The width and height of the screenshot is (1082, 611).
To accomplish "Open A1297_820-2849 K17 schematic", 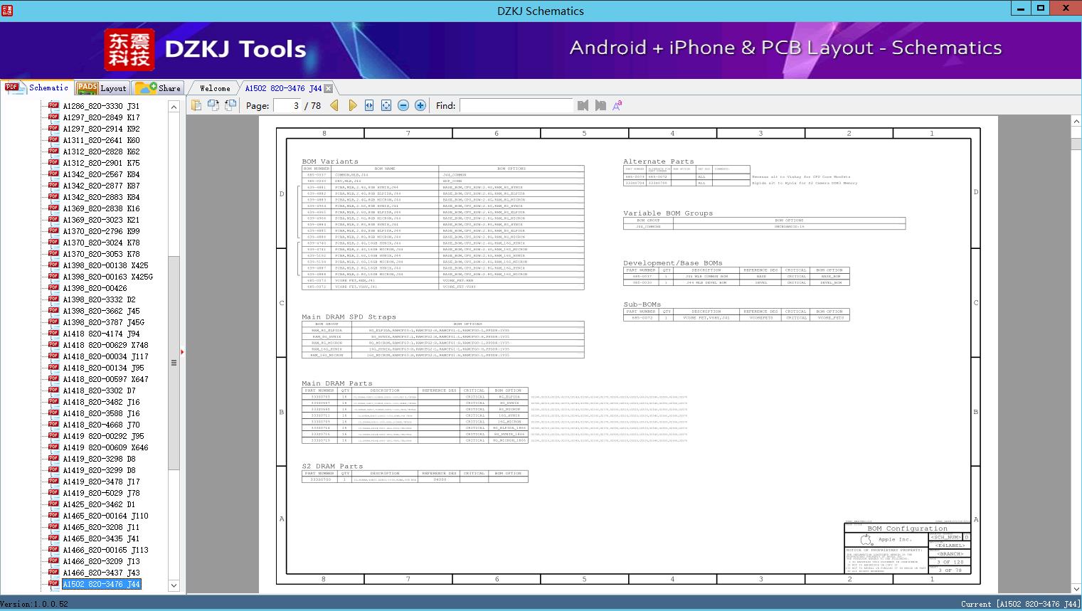I will tap(101, 117).
